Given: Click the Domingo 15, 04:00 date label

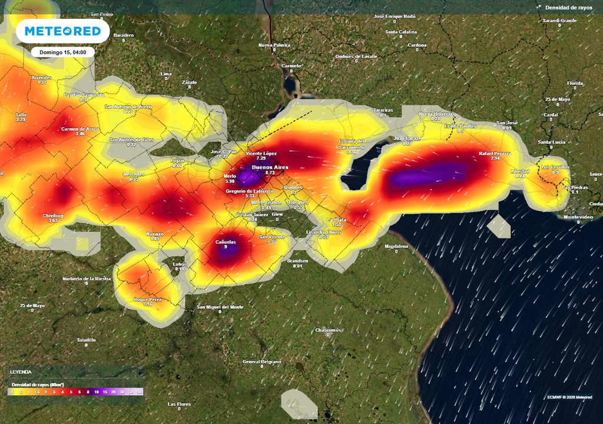Looking at the screenshot, I should pyautogui.click(x=63, y=52).
